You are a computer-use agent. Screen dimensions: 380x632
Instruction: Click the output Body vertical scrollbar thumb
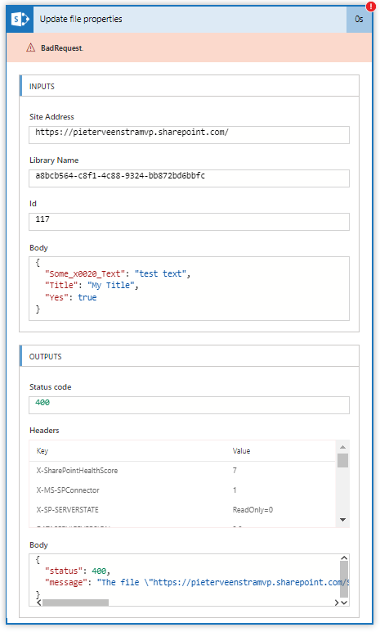pyautogui.click(x=344, y=580)
